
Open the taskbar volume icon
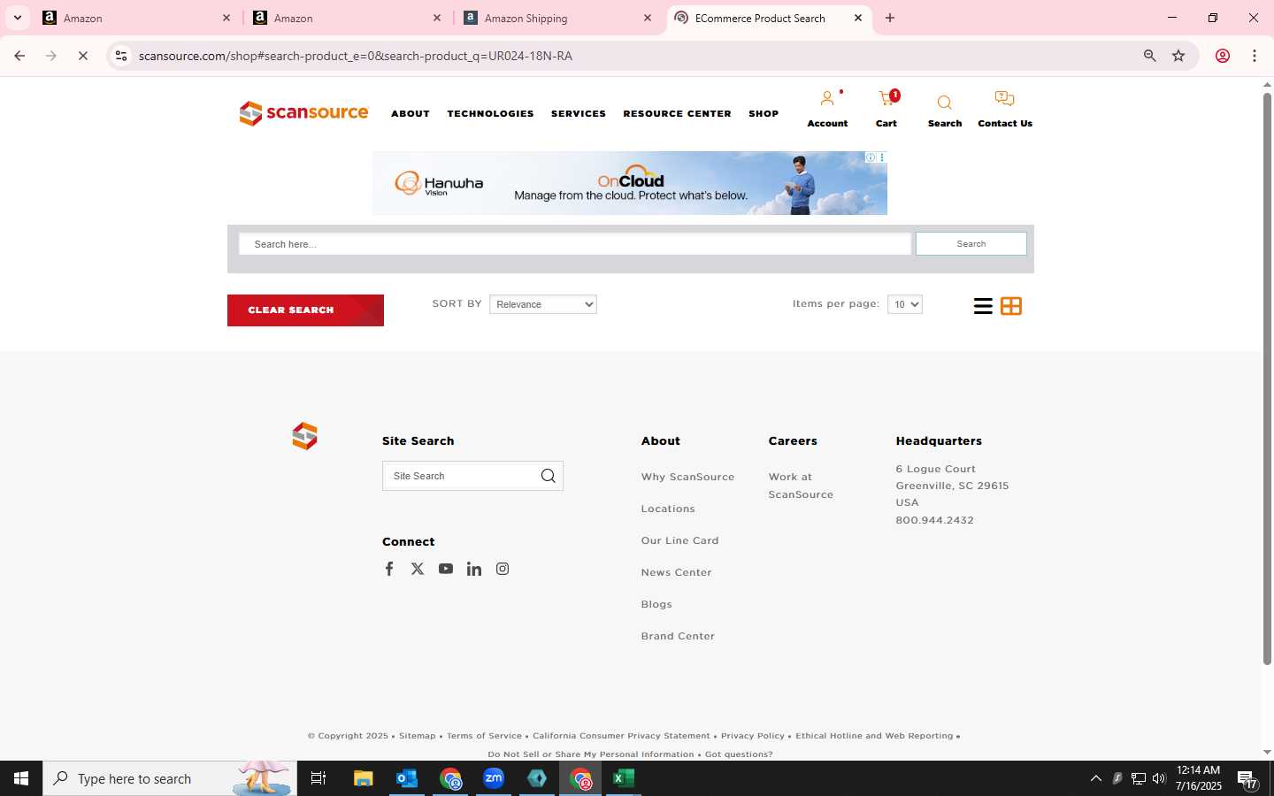pos(1159,778)
